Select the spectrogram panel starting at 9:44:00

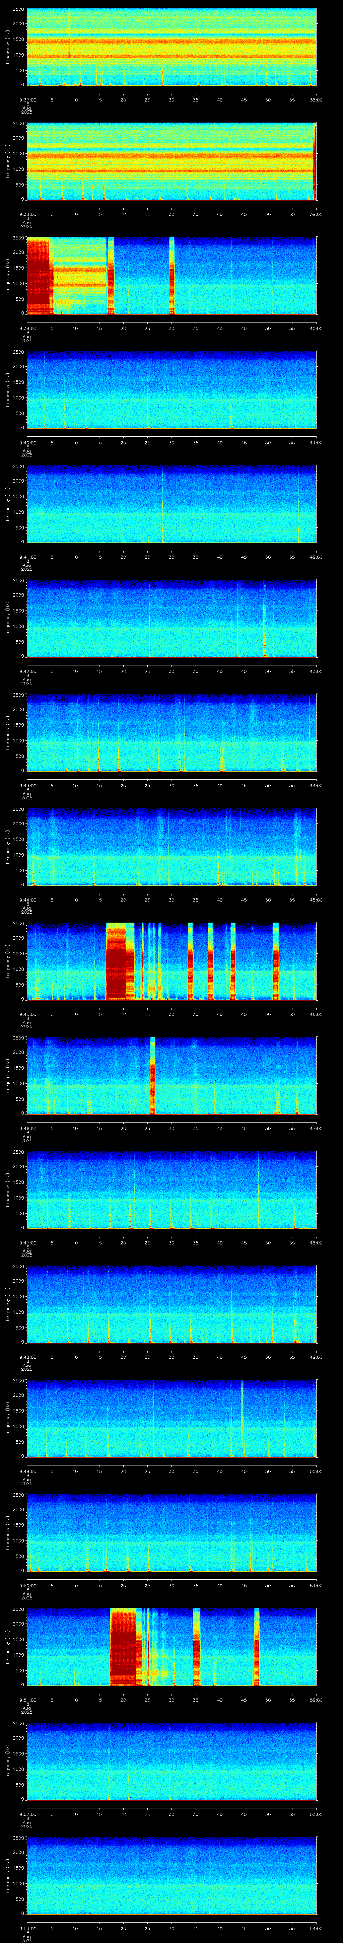coord(171,847)
